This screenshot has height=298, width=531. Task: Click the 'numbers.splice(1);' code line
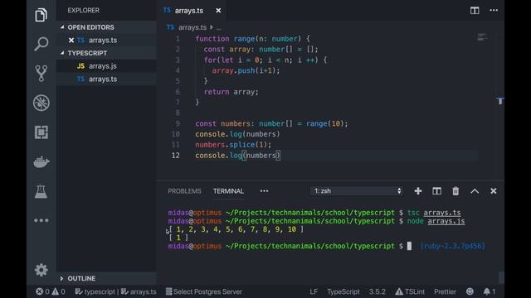pyautogui.click(x=233, y=145)
